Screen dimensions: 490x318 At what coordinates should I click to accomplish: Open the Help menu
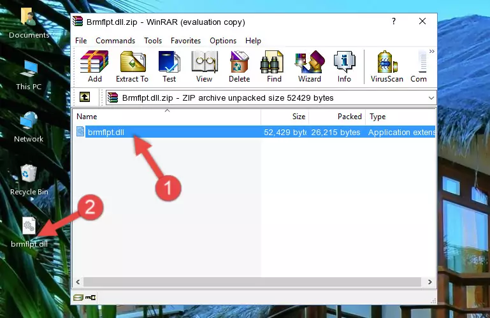pos(253,41)
